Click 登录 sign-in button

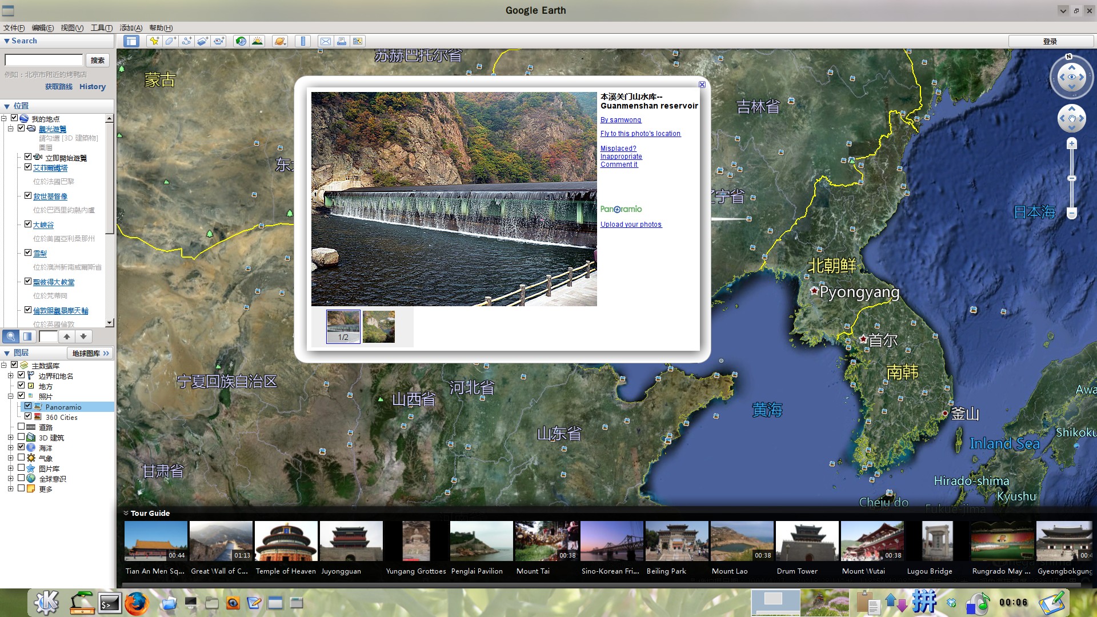pyautogui.click(x=1050, y=41)
